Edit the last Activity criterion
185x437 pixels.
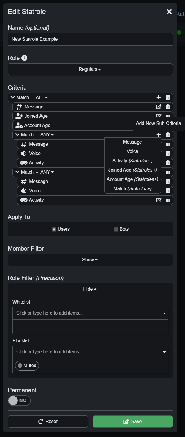159,200
